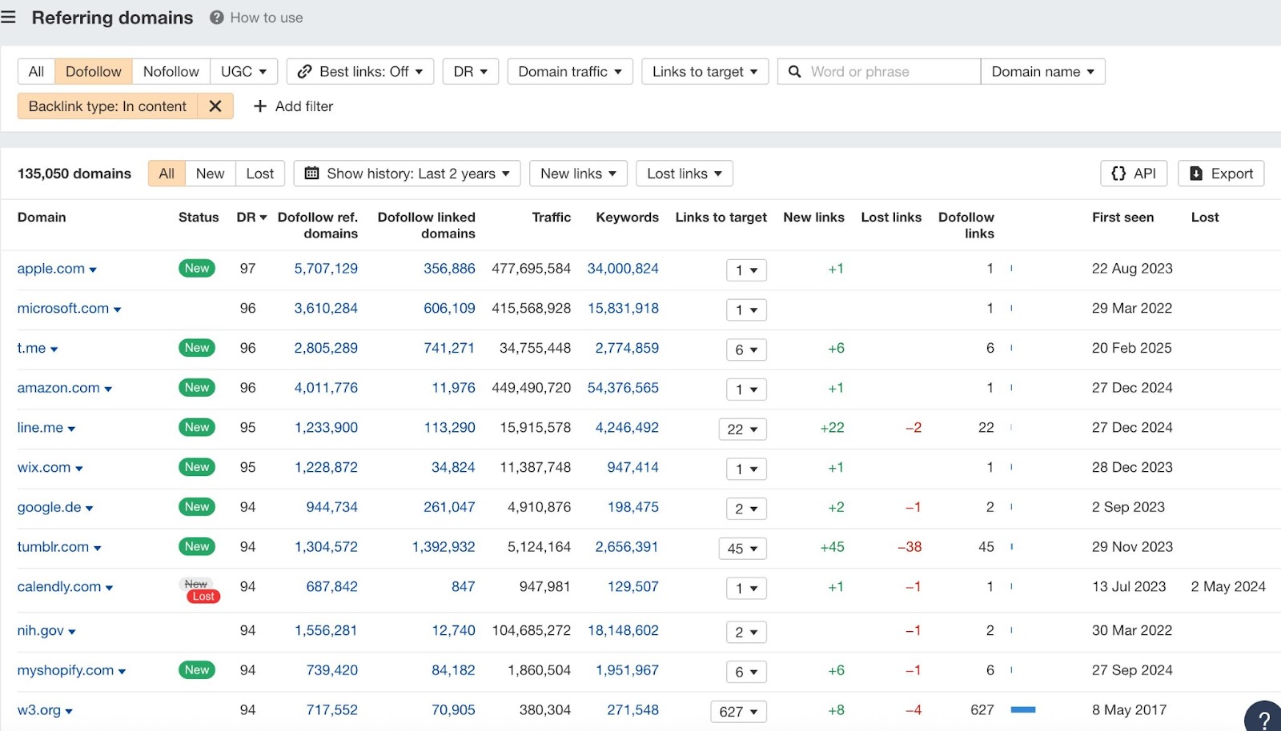This screenshot has width=1281, height=731.
Task: Select the Dofollow filter toggle
Action: coord(94,72)
